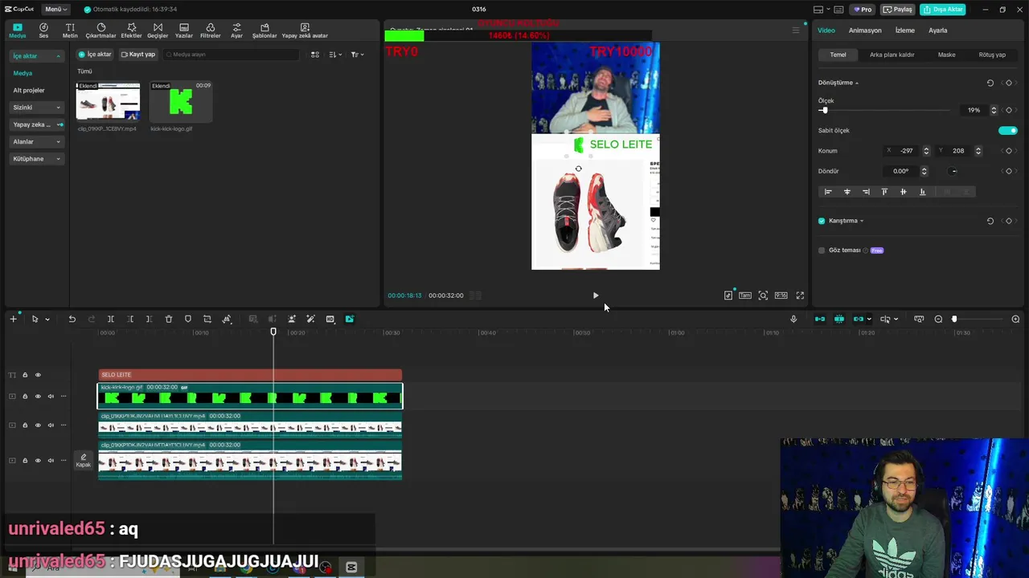Switch to the Ayarla tab
The width and height of the screenshot is (1029, 578).
coord(937,31)
